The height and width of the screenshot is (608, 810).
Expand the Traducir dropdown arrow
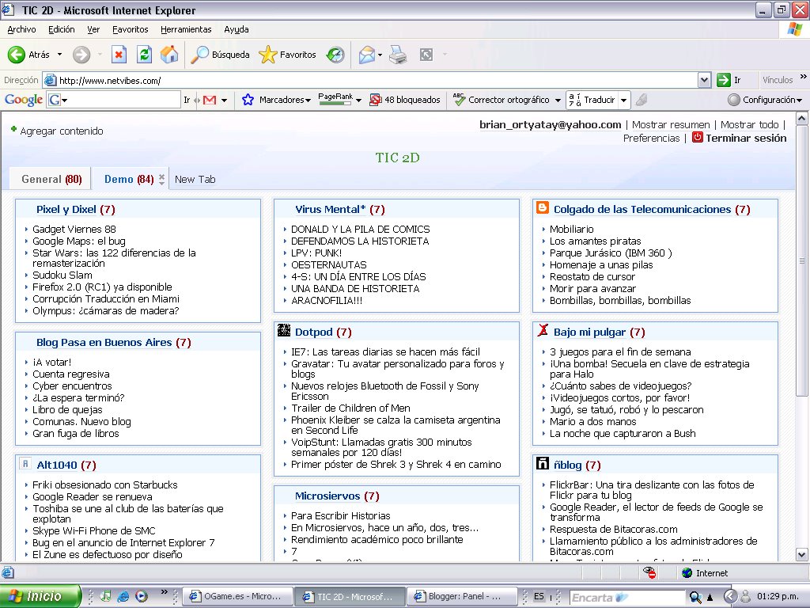click(623, 101)
